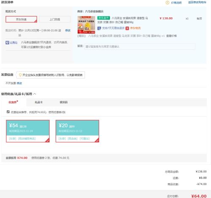Open the tea product thumbnail image
211x198 pixels.
(x=87, y=25)
